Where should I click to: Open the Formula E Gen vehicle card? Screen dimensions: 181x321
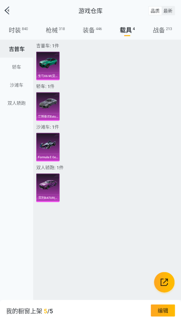click(x=48, y=147)
